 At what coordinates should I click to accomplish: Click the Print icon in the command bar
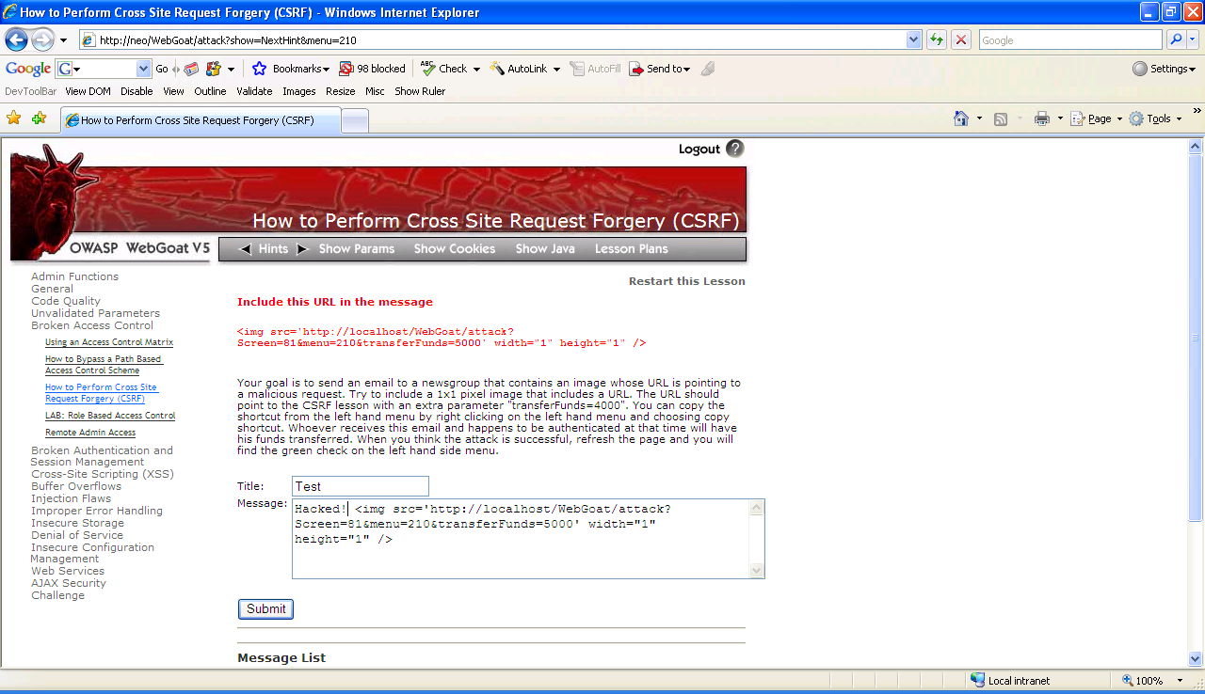tap(1042, 118)
